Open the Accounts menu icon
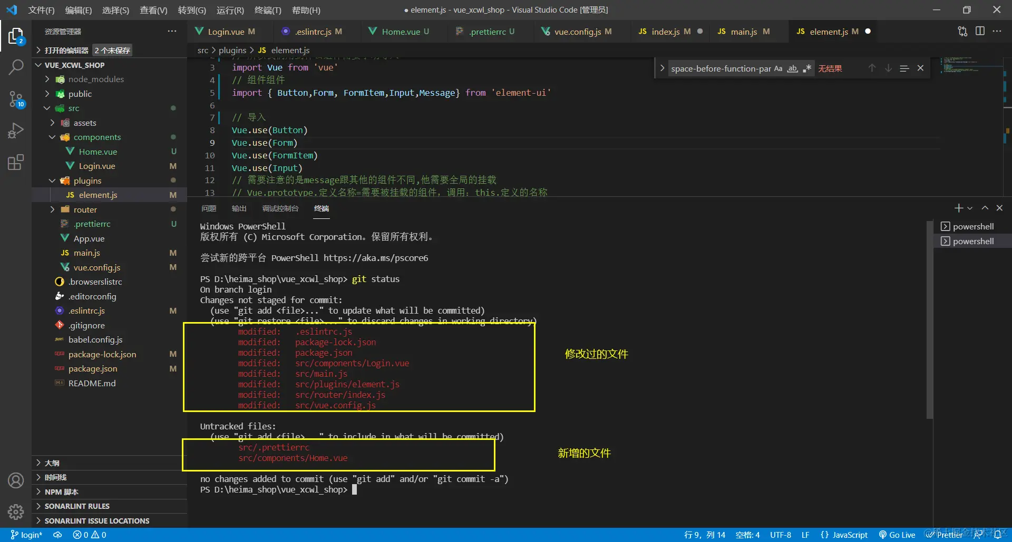1012x542 pixels. (16, 480)
